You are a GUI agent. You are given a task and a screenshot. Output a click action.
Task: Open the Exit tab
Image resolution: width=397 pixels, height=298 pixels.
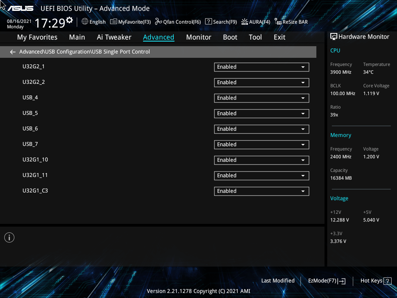tap(280, 37)
